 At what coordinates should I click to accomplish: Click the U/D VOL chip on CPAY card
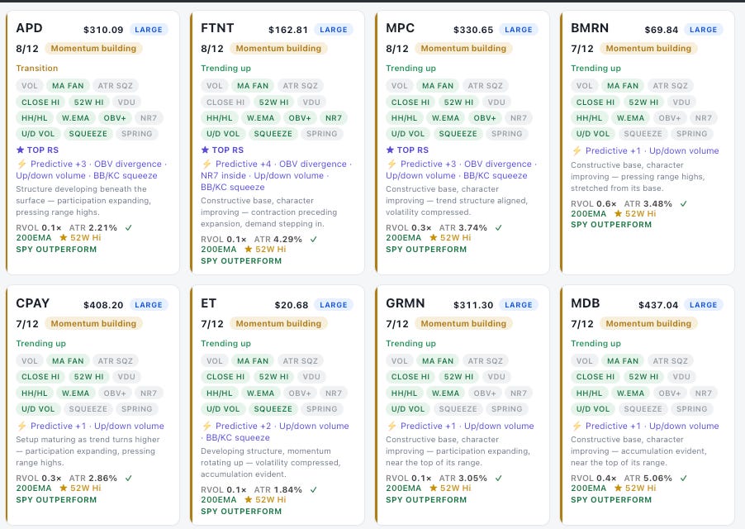coord(38,409)
